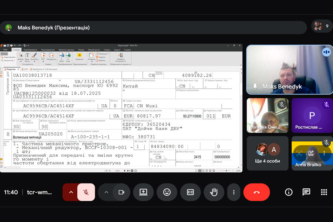Open the Справка help tab
This screenshot has height=222, width=333.
pyautogui.click(x=127, y=50)
